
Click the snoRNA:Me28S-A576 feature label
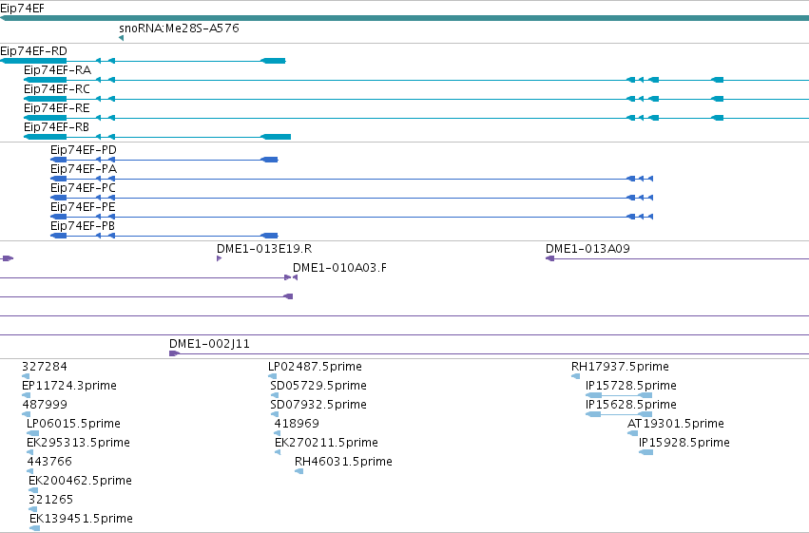[x=179, y=28]
